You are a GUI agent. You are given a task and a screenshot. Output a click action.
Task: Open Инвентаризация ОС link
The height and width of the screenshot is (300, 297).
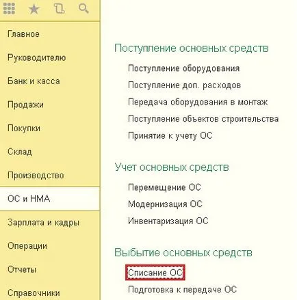[168, 221]
